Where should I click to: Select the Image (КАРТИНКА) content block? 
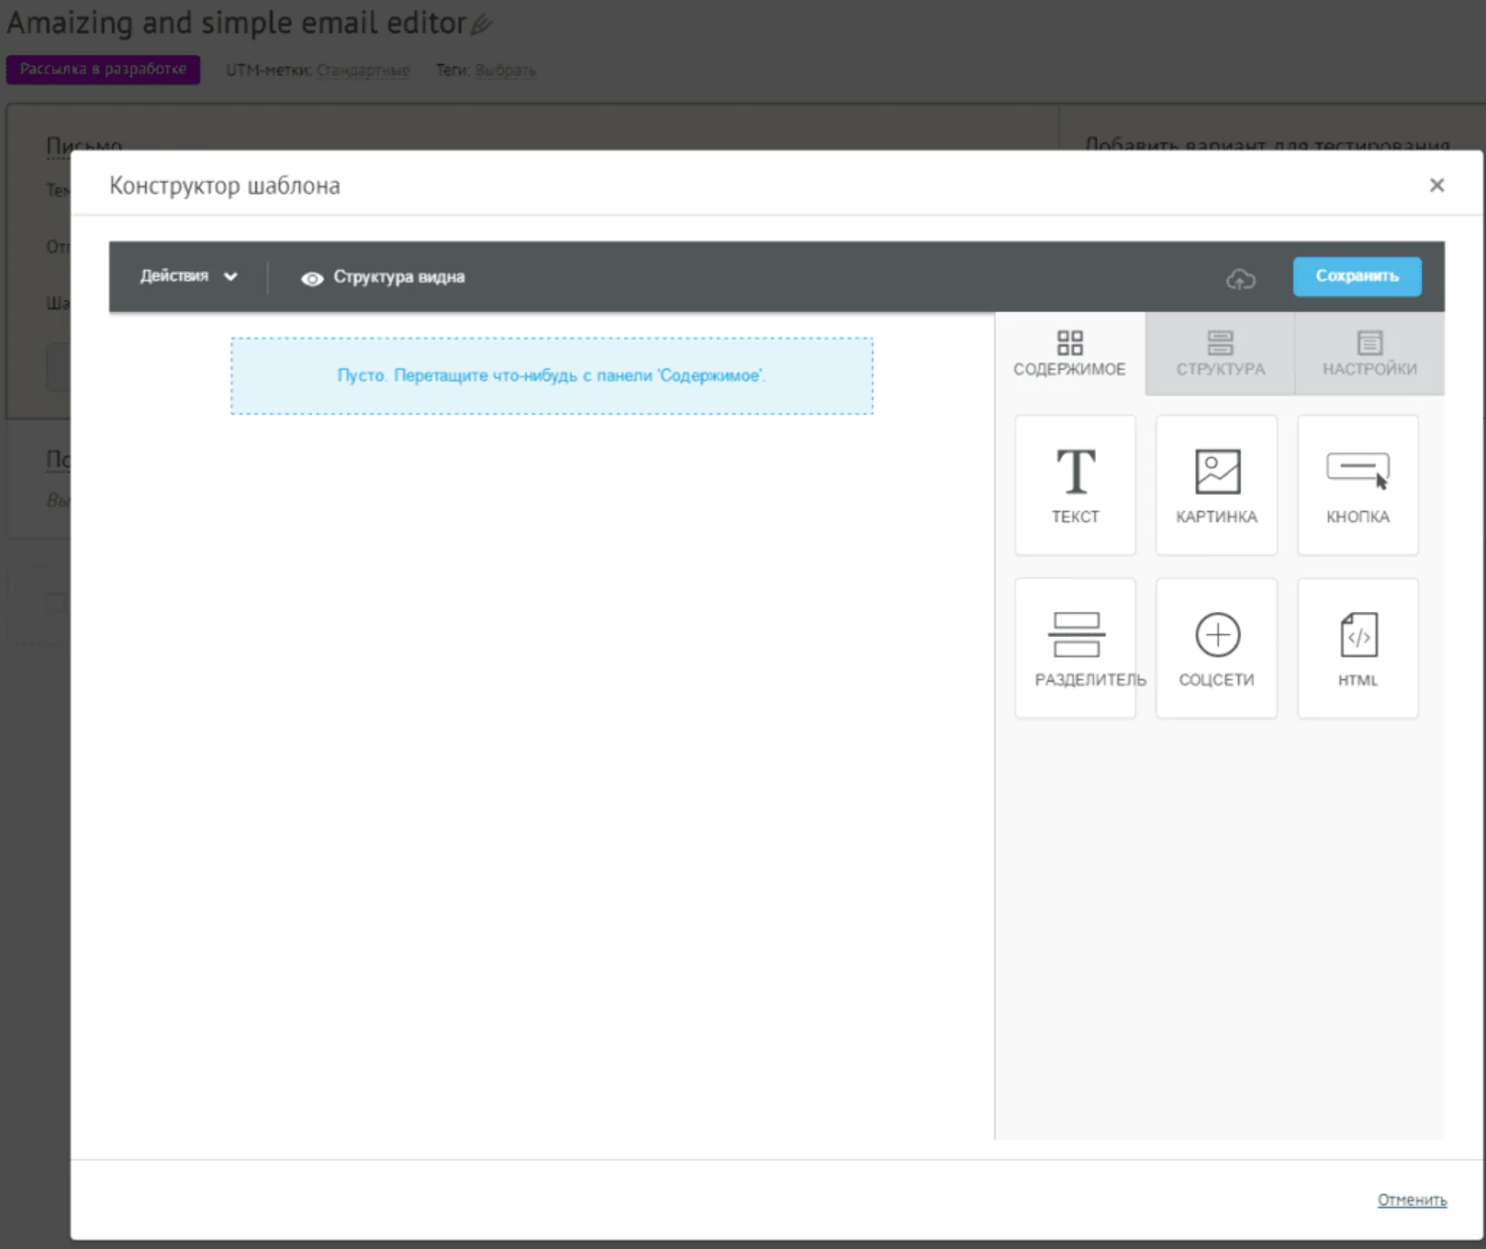pos(1216,485)
